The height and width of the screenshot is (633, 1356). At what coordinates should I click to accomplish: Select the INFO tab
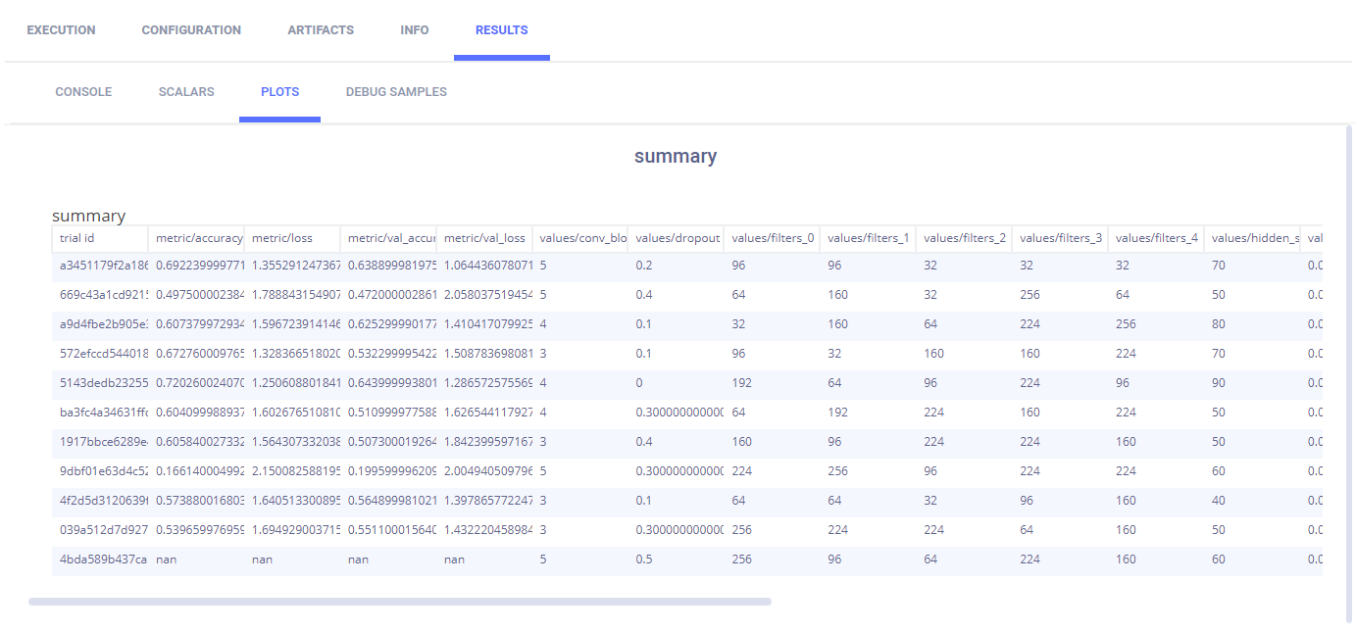415,30
